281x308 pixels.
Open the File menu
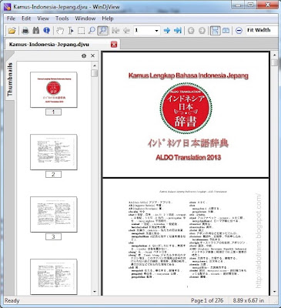coord(11,18)
